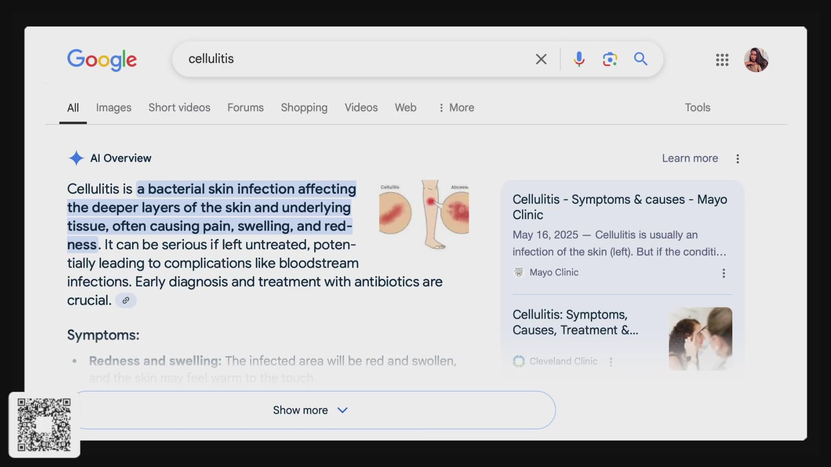Viewport: 831px width, 467px height.
Task: Click the 'May 16, 2025' snippet text
Action: click(x=545, y=235)
